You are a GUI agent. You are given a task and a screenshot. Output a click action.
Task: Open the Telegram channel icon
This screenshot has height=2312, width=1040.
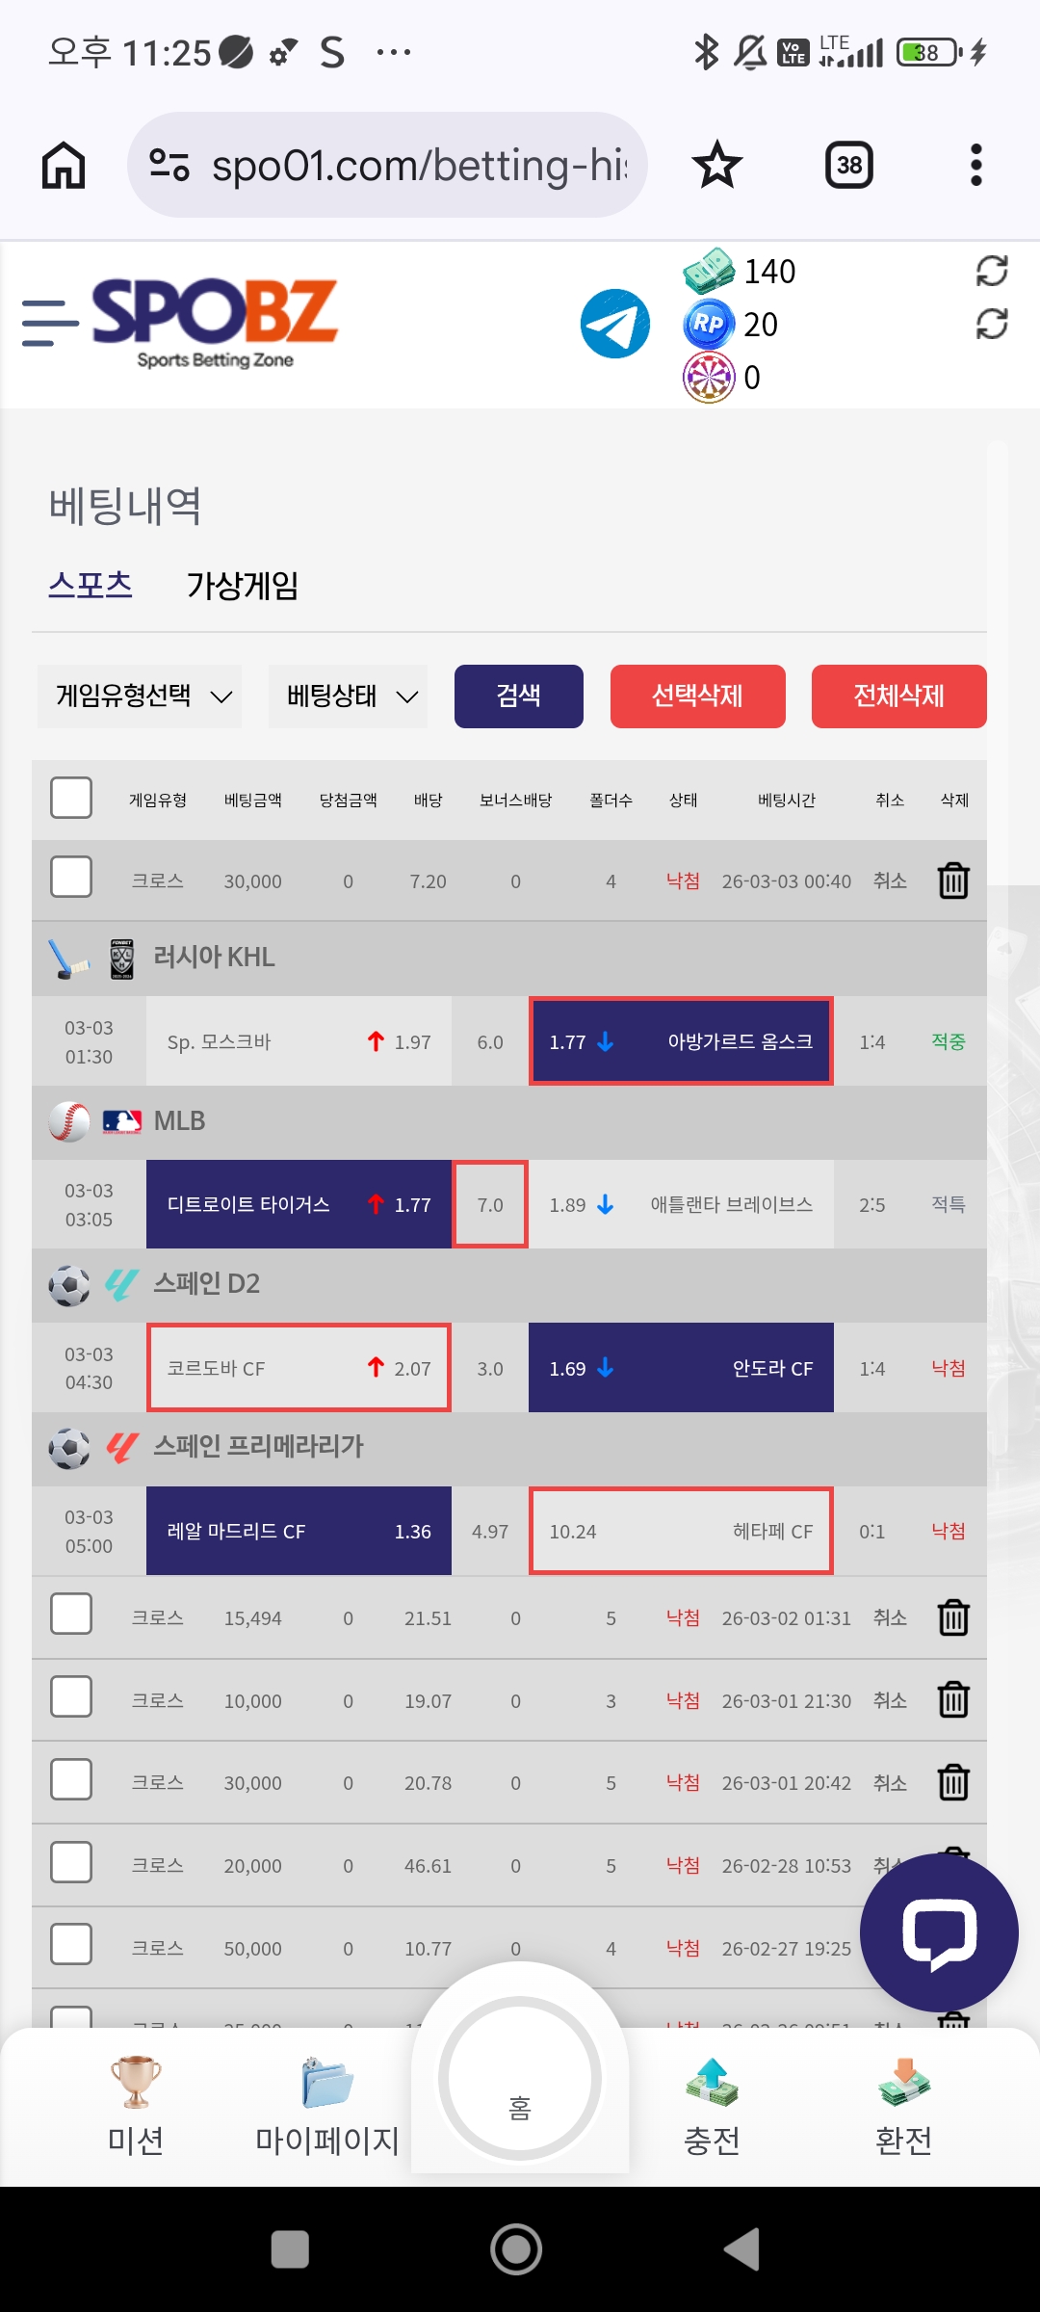(x=615, y=324)
